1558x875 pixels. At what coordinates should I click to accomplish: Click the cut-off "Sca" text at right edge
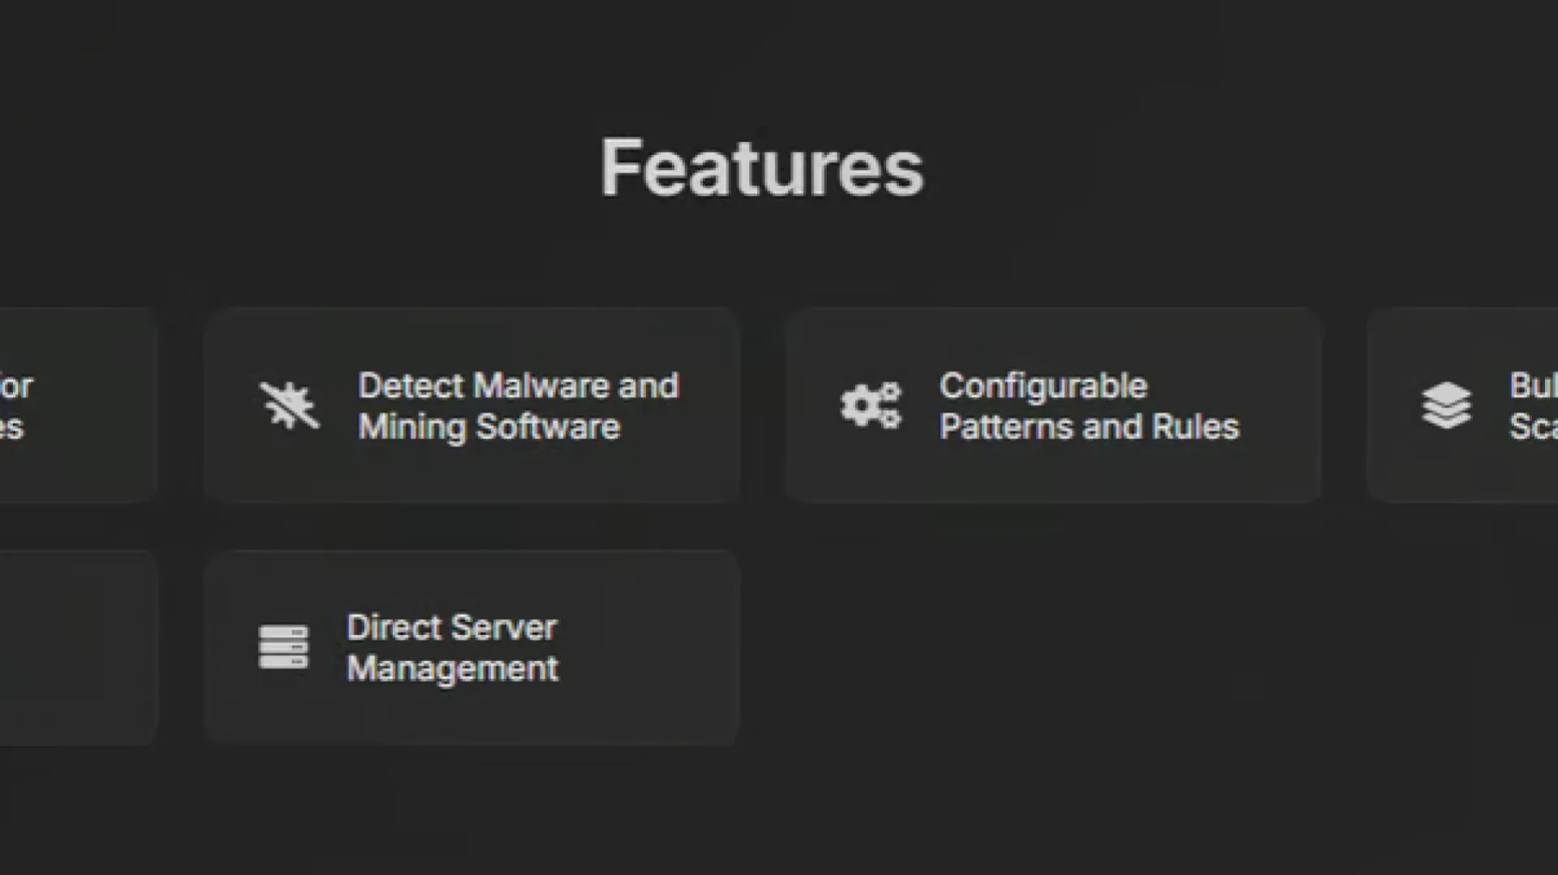coord(1532,427)
